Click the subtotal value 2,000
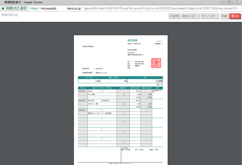This screenshot has width=242, height=165. coord(98,81)
